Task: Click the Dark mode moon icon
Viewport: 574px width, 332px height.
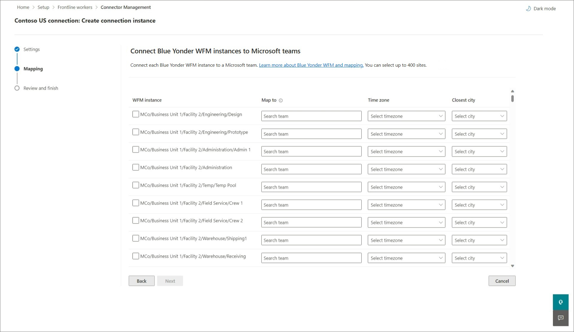Action: [528, 9]
